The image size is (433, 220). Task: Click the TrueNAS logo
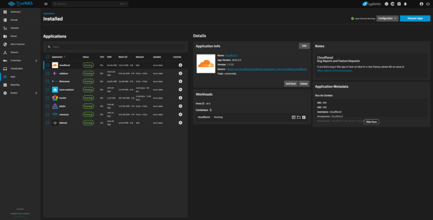click(20, 3)
